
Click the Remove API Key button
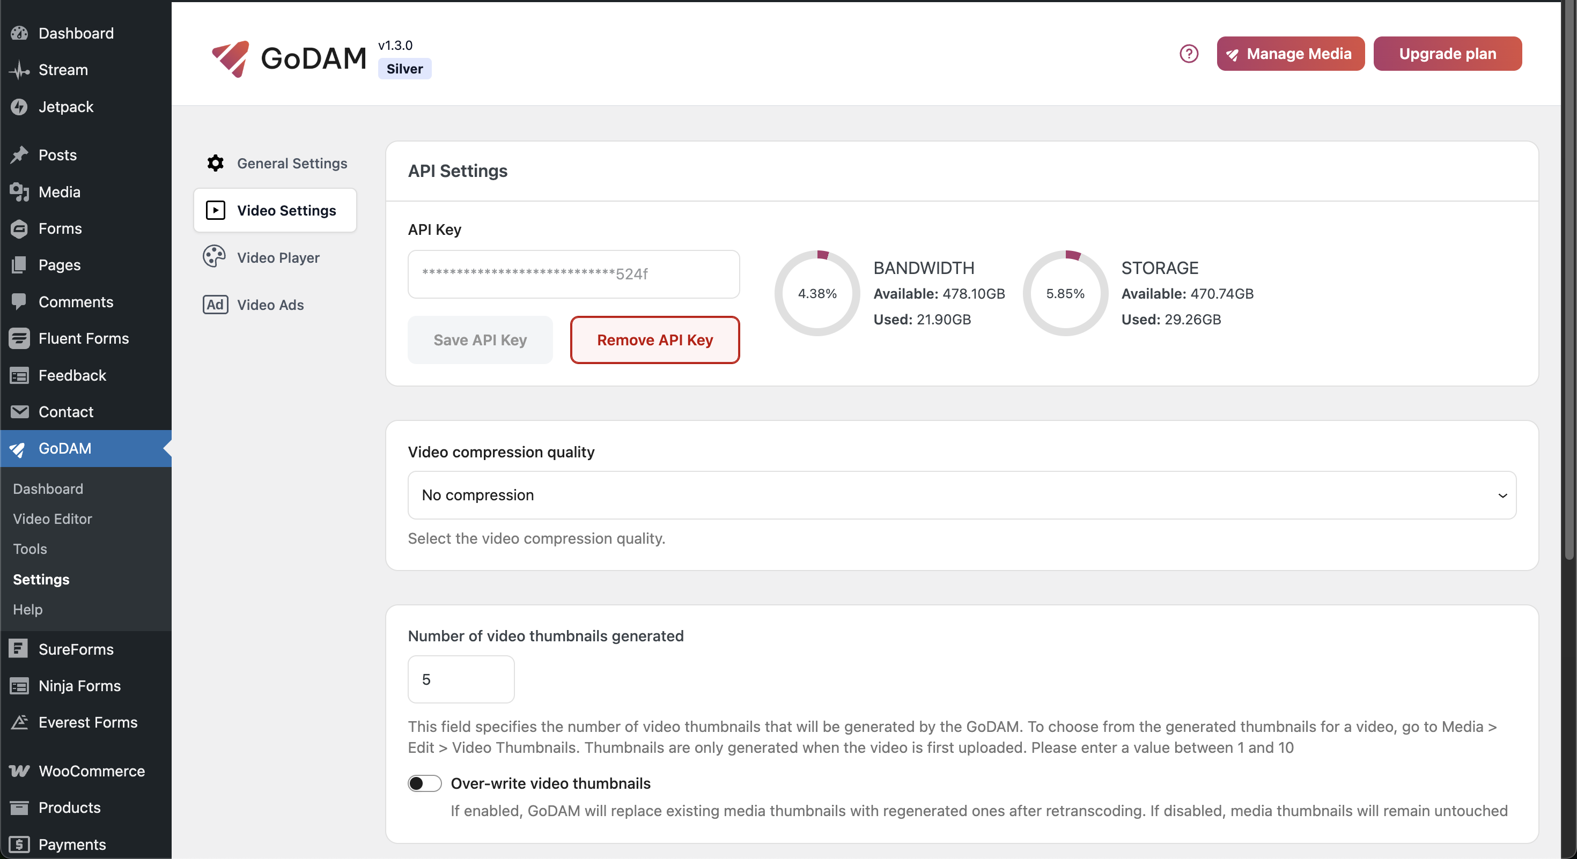click(654, 340)
